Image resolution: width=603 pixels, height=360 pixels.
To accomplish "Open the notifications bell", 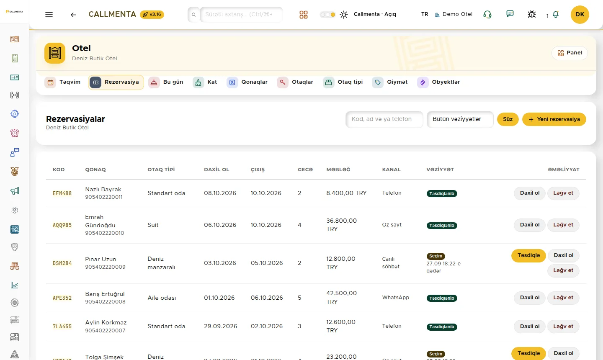I will tap(556, 15).
